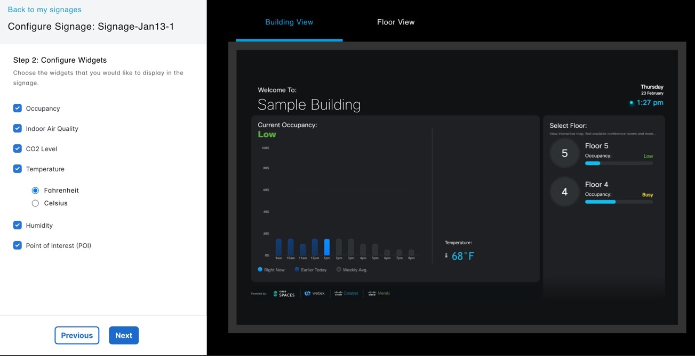Select the Fahrenheit radio option

[35, 191]
